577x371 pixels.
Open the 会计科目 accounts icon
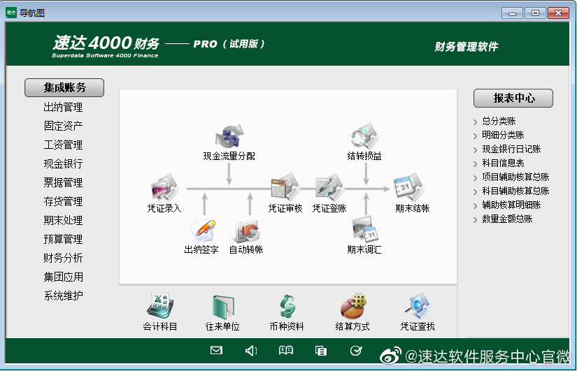159,307
